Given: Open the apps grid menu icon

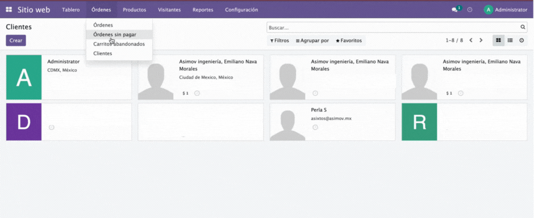Looking at the screenshot, I should (x=9, y=10).
